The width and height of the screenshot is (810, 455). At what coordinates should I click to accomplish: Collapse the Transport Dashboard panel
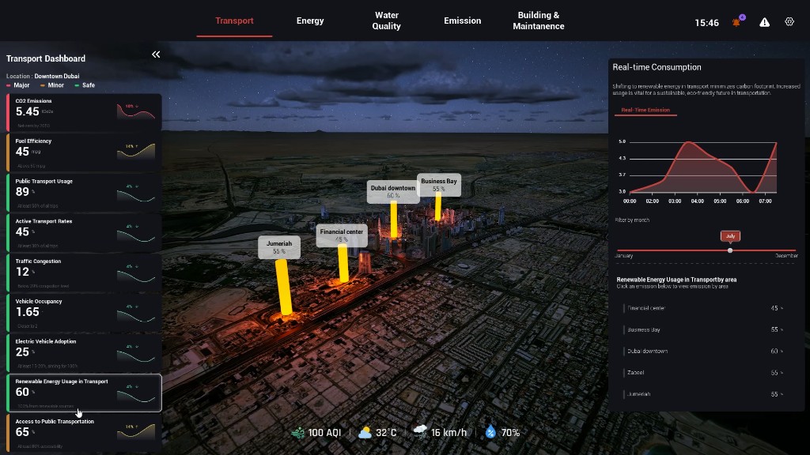156,55
